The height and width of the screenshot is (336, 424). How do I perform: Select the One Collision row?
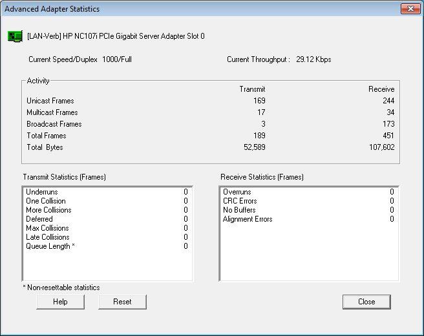107,201
